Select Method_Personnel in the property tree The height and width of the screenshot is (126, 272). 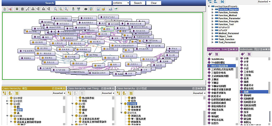click(x=228, y=33)
